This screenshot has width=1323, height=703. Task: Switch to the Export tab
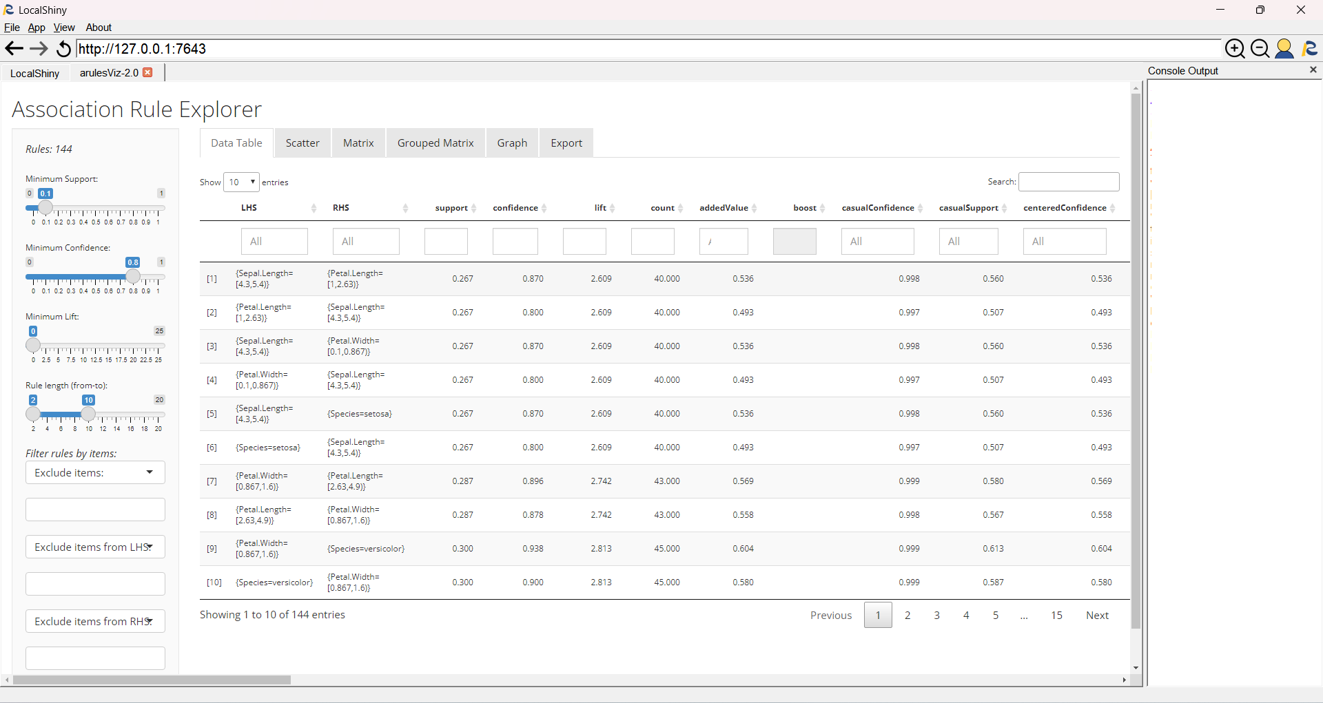pyautogui.click(x=566, y=143)
